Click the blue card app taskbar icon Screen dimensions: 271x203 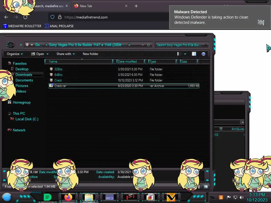pos(109,197)
